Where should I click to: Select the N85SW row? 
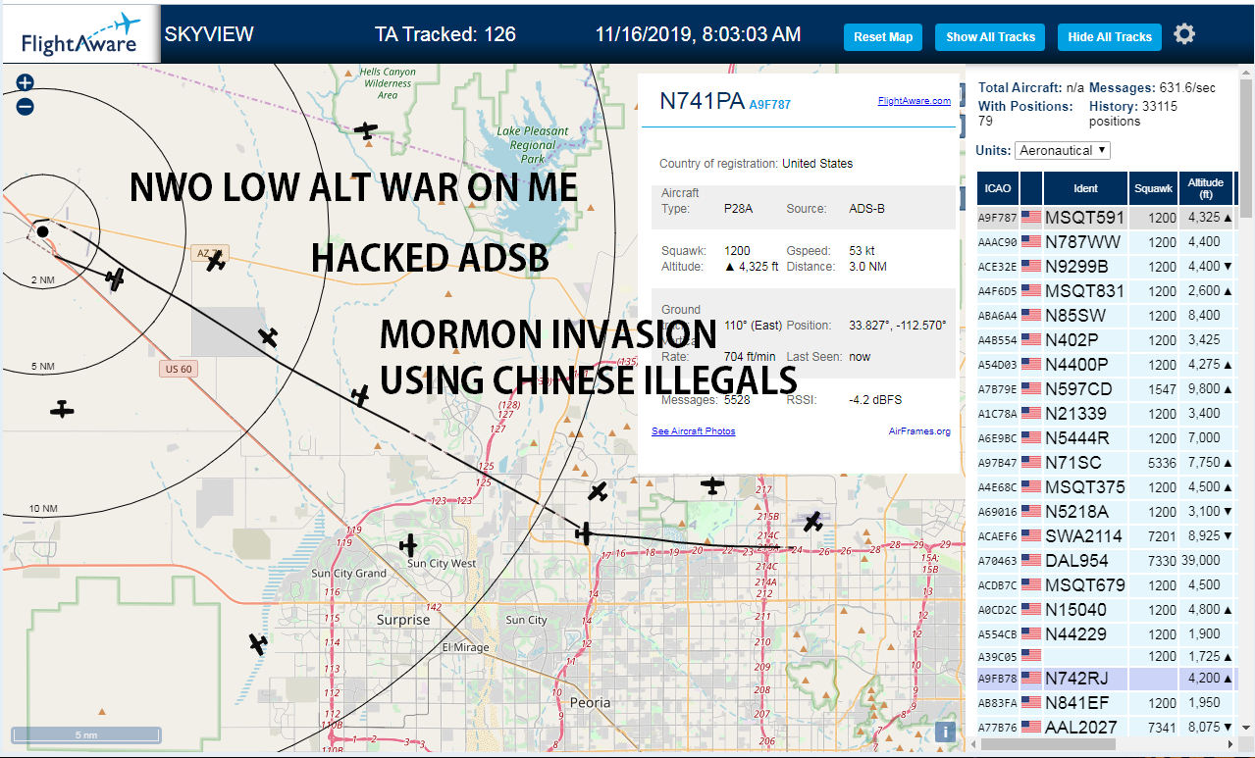point(1107,316)
